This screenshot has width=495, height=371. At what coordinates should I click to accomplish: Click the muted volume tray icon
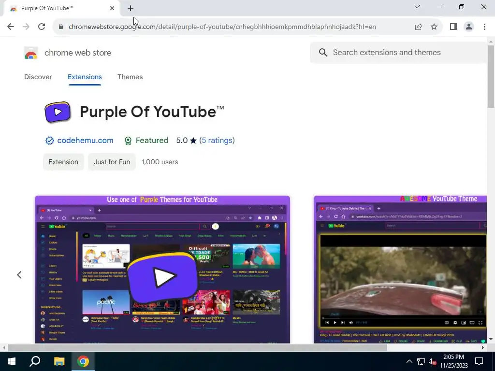432,361
